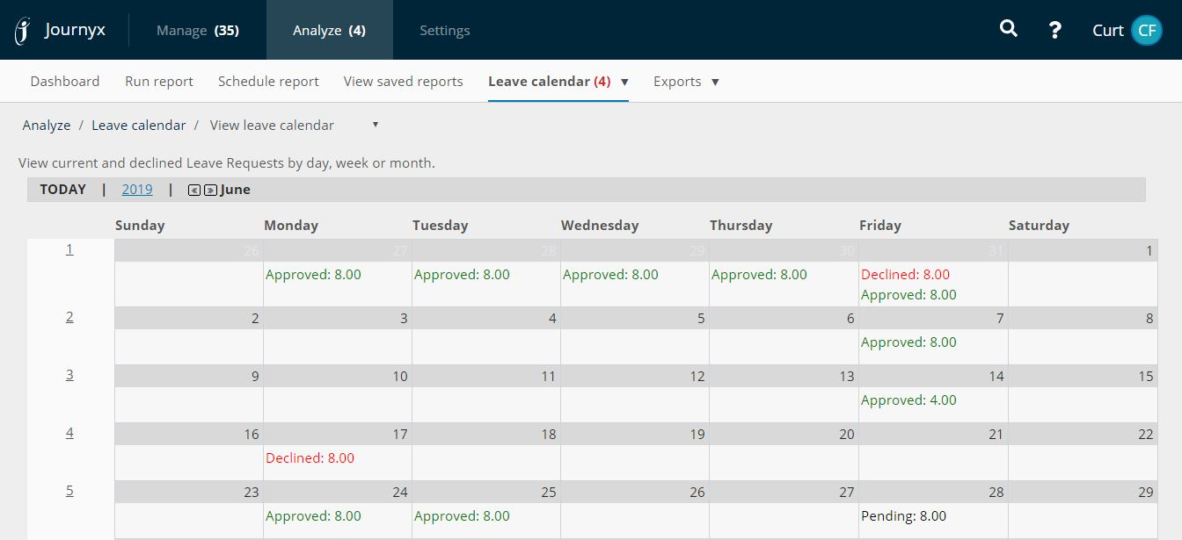Expand the Leave calendar dropdown arrow
Viewport: 1182px width, 540px height.
click(x=624, y=82)
